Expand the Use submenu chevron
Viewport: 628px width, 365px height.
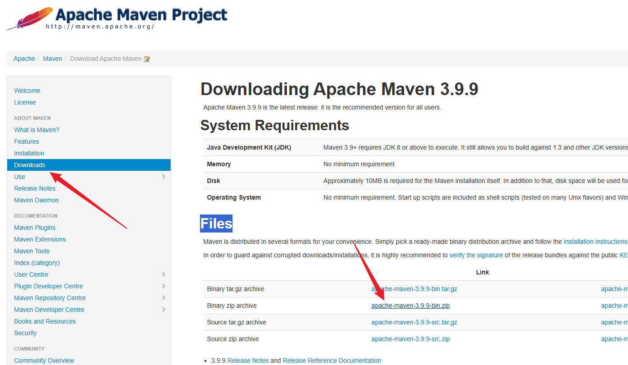click(x=163, y=177)
